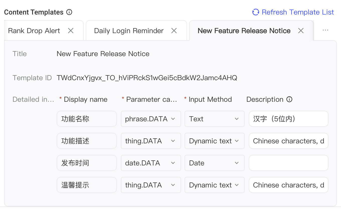The width and height of the screenshot is (341, 211).
Task: Click the 汉字（5位内）description field
Action: click(x=289, y=119)
